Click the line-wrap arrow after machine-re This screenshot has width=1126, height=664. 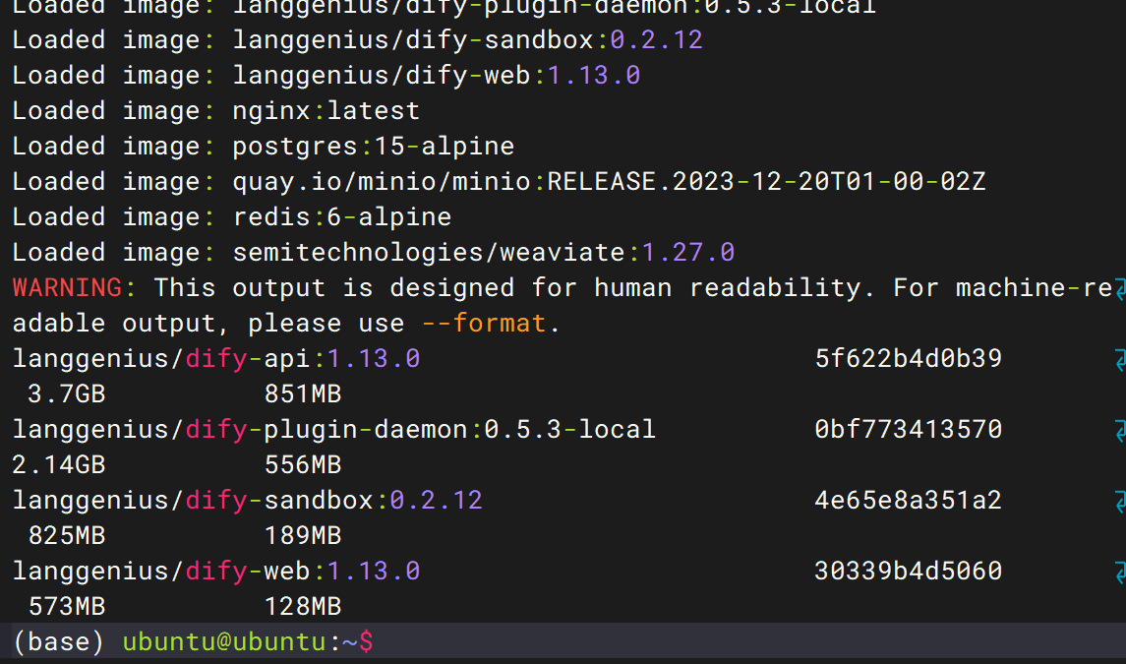1120,287
